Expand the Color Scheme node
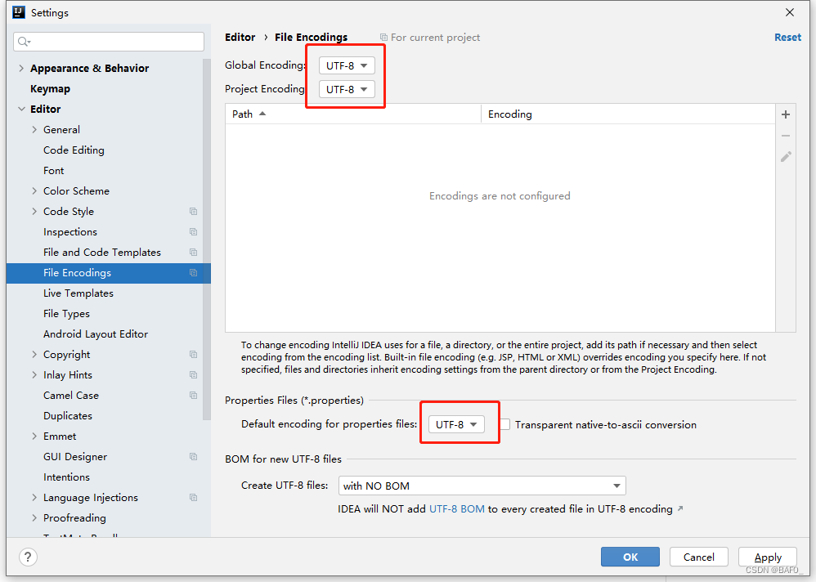The width and height of the screenshot is (816, 582). [x=34, y=191]
